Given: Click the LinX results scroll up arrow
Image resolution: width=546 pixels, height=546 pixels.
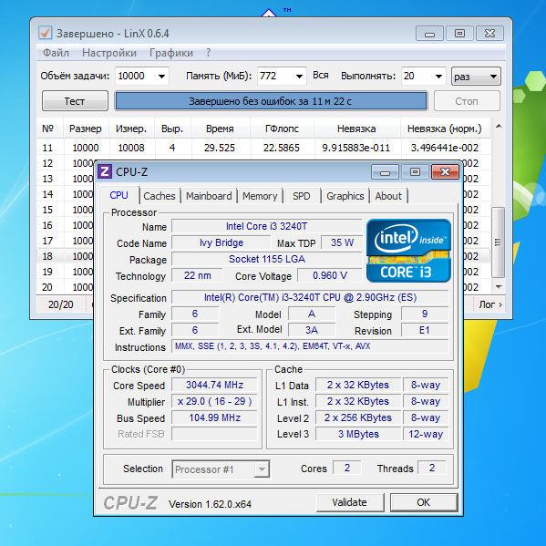Looking at the screenshot, I should 499,127.
